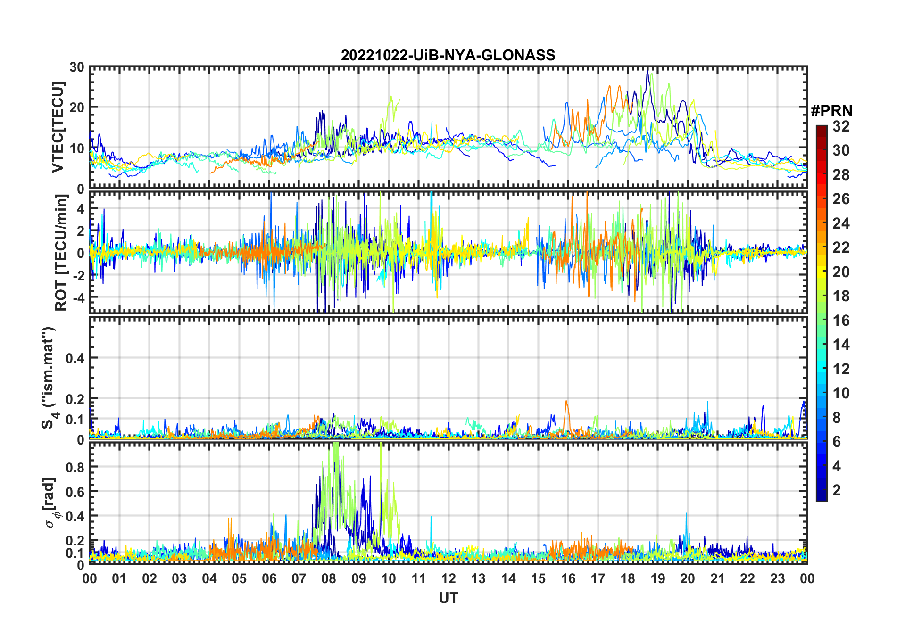Click the green colorbar segment beside label 16
This screenshot has height=627, width=897.
(822, 321)
